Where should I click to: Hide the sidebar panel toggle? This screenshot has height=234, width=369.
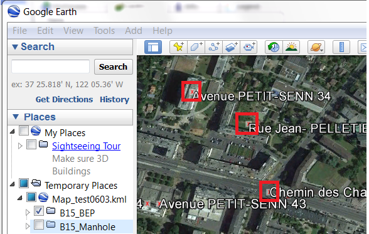pos(153,47)
